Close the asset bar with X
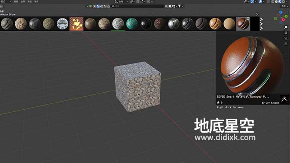 257,14
